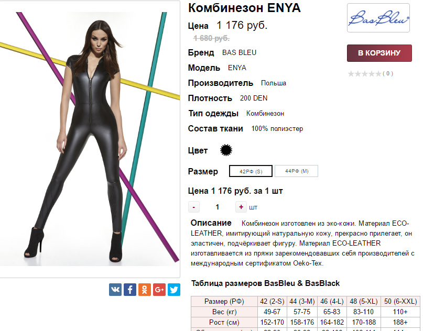Viewport: 423px width, 331px height.
Task: Click the Комбинезон clothing type value
Action: (x=265, y=114)
